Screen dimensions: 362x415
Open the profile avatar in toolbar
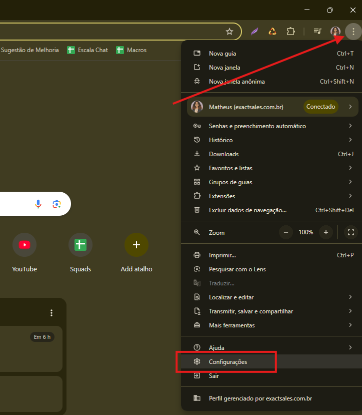pyautogui.click(x=335, y=32)
